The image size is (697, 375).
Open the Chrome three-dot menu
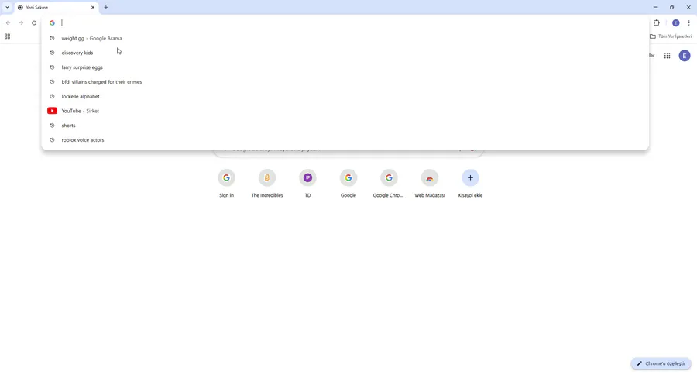pyautogui.click(x=689, y=22)
